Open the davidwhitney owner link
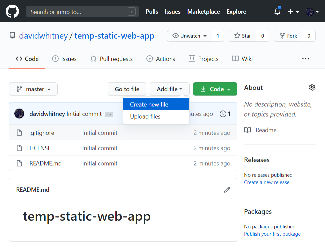Screen dimensions: 325x252 43,36
